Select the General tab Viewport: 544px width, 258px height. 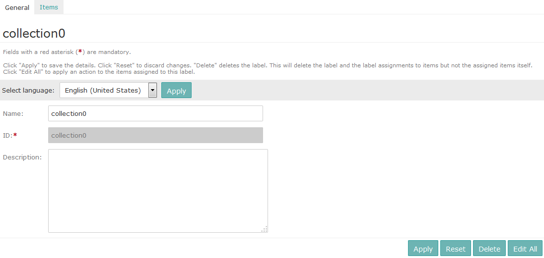(17, 7)
